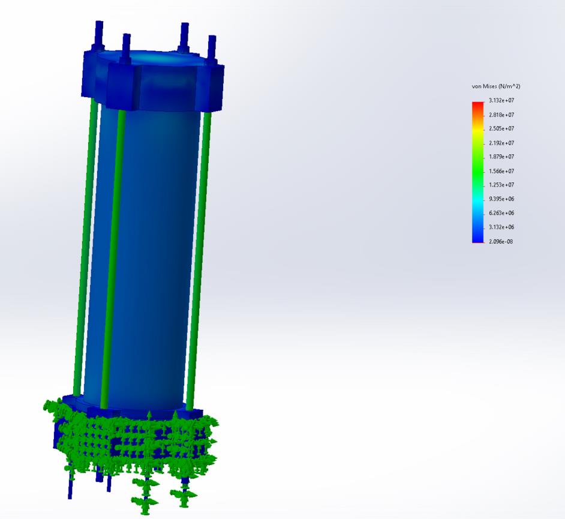The width and height of the screenshot is (565, 519).
Task: Click the red top of the color bar
Action: coord(477,106)
